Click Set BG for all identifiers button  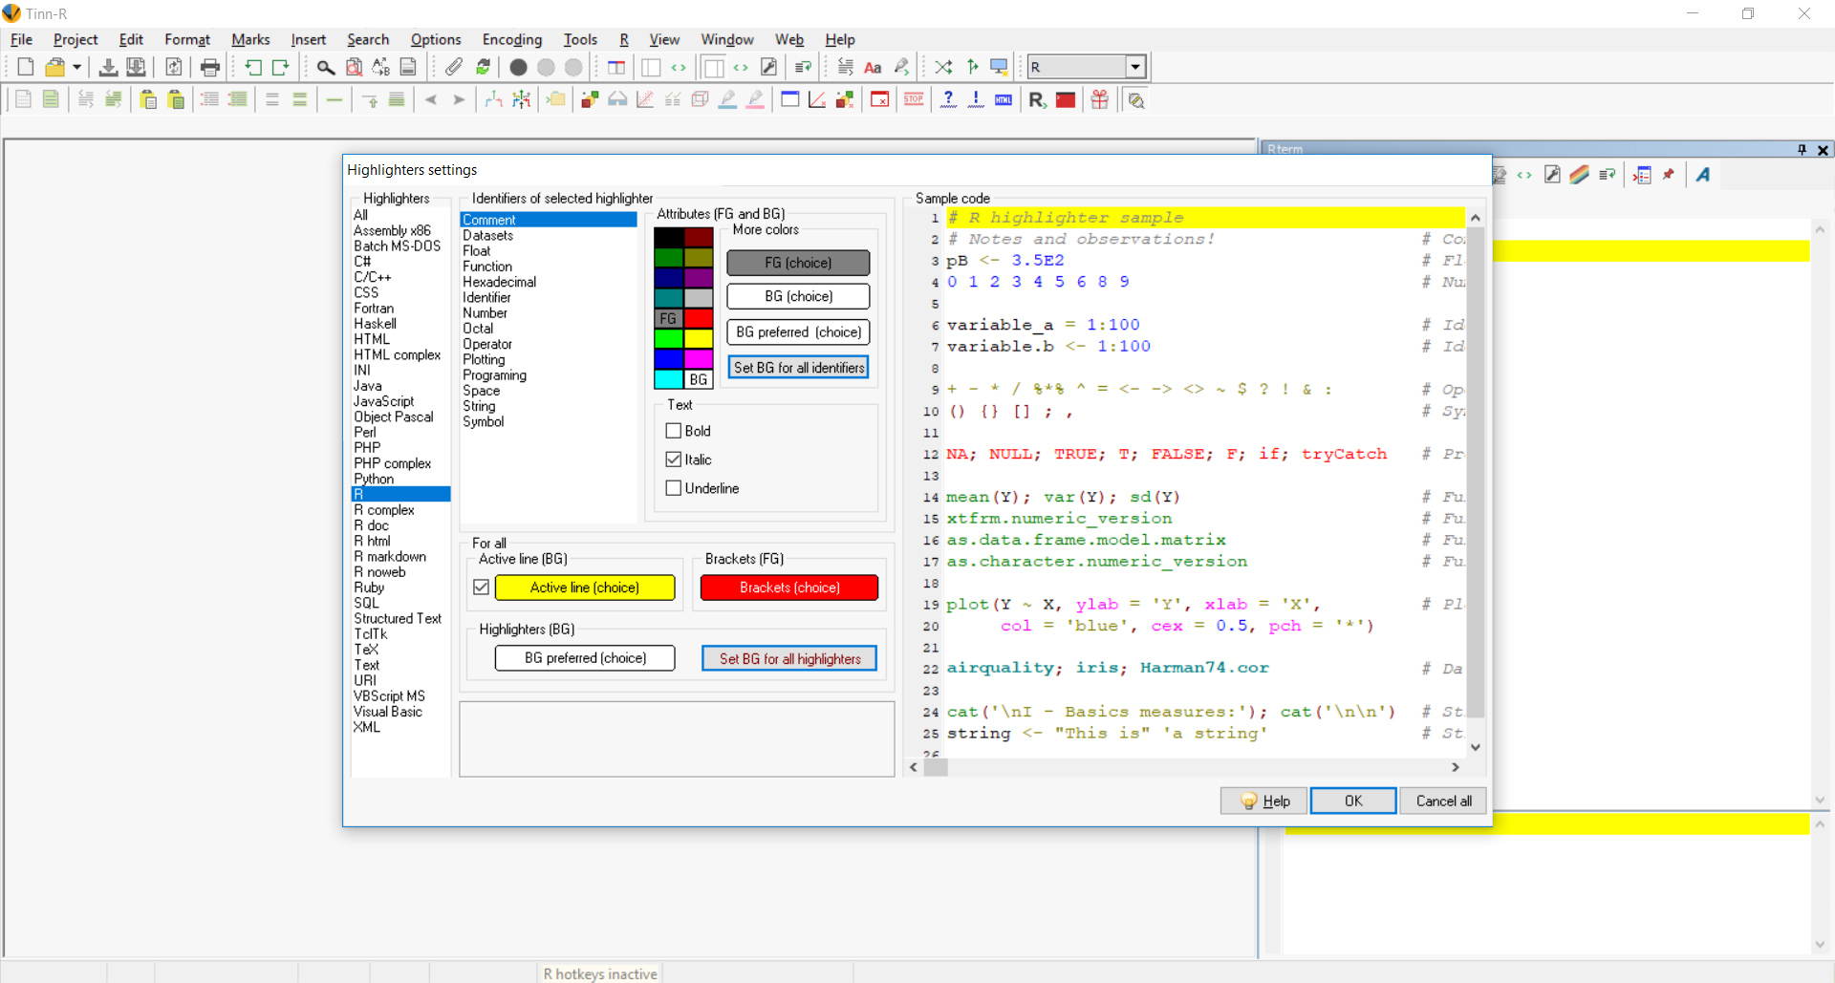(x=799, y=368)
